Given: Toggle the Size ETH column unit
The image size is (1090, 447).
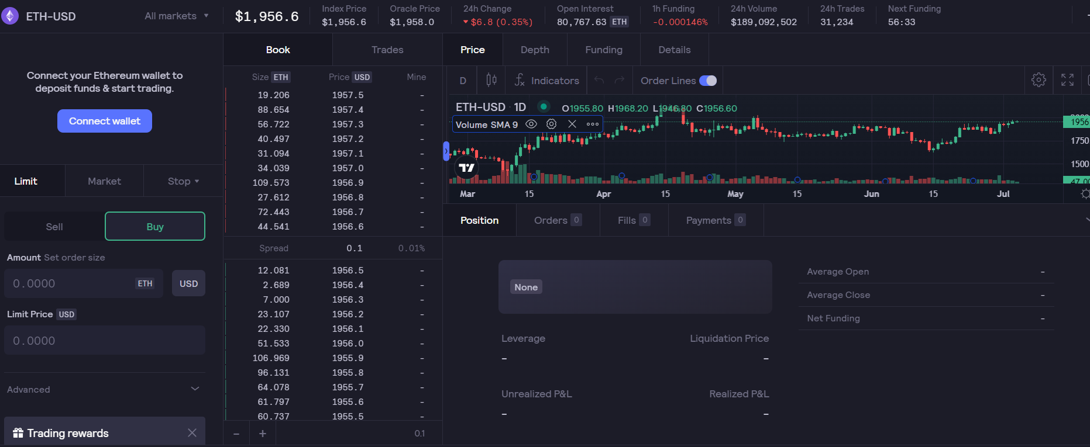Looking at the screenshot, I should click(281, 77).
